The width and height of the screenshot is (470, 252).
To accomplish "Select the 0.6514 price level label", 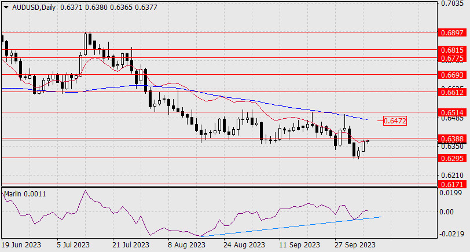I will click(x=451, y=112).
